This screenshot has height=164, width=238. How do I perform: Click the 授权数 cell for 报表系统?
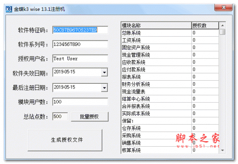tap(205, 77)
